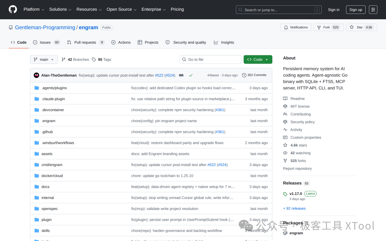Screen dimensions: 386x241
Task: Switch to Security and quality tab
Action: tap(186, 42)
